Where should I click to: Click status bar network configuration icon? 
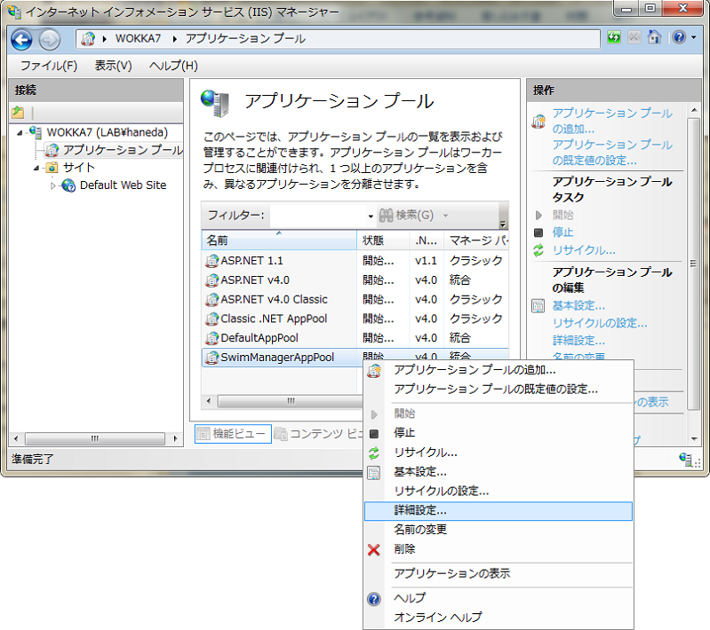[x=685, y=459]
